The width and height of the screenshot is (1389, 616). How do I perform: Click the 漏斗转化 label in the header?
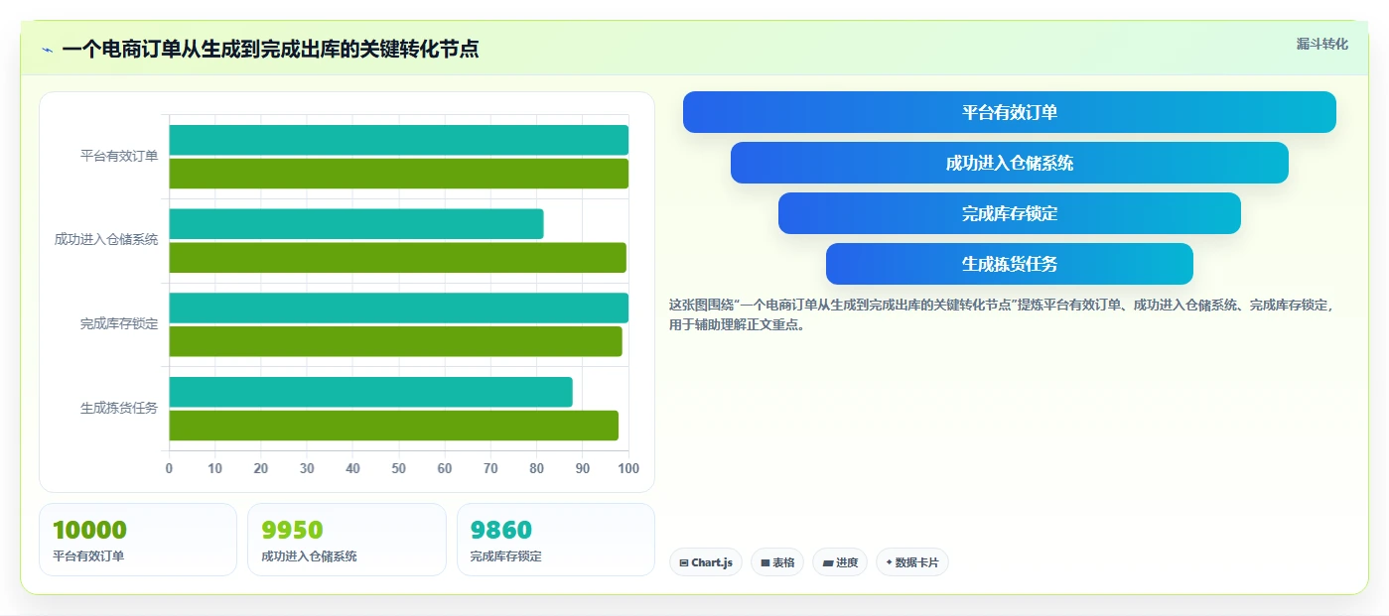(1321, 44)
